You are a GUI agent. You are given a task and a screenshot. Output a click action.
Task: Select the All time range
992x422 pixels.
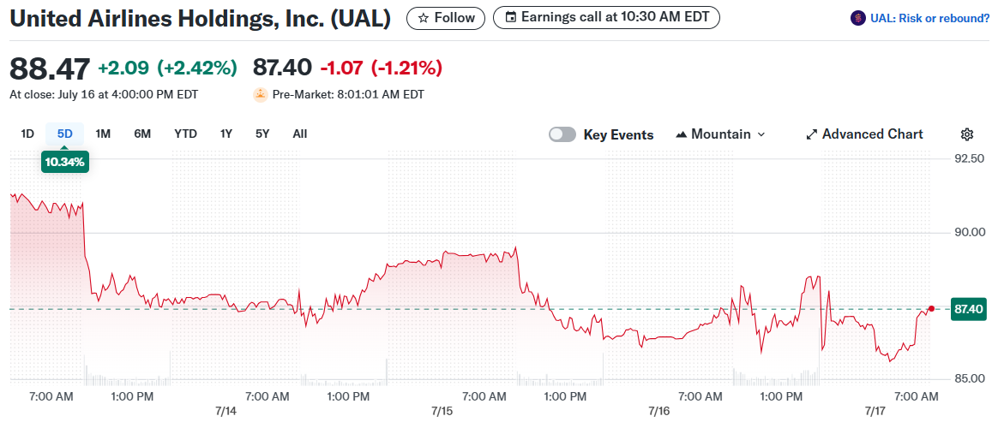click(300, 134)
